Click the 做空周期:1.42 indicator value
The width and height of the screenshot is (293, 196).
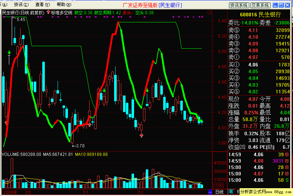(108, 13)
